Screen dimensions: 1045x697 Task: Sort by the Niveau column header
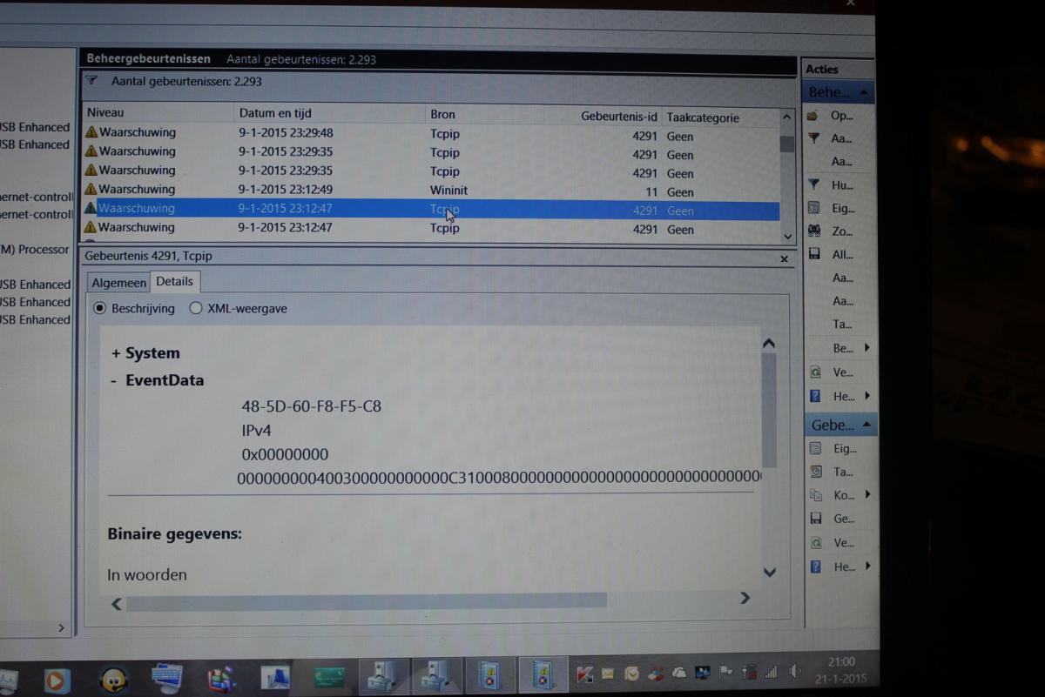(x=158, y=112)
